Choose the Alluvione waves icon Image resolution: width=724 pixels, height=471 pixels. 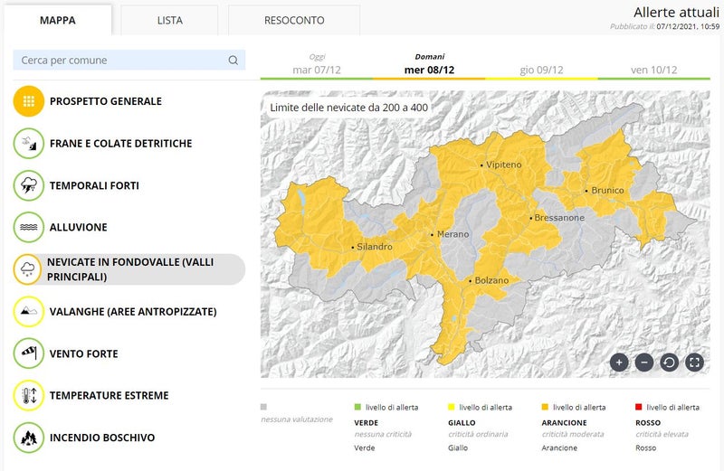point(29,227)
